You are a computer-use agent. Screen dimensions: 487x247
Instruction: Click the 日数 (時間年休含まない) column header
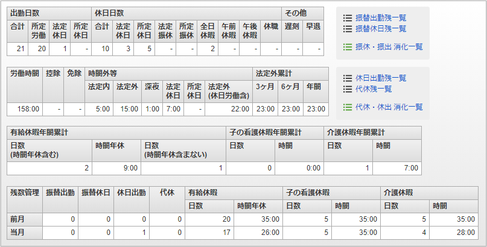click(183, 150)
